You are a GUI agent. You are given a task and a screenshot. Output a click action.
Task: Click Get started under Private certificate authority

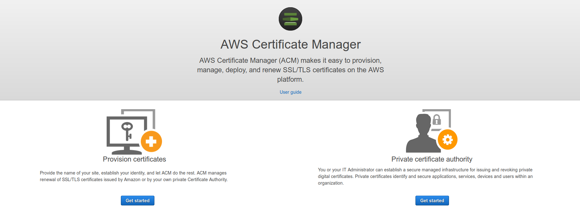point(432,201)
